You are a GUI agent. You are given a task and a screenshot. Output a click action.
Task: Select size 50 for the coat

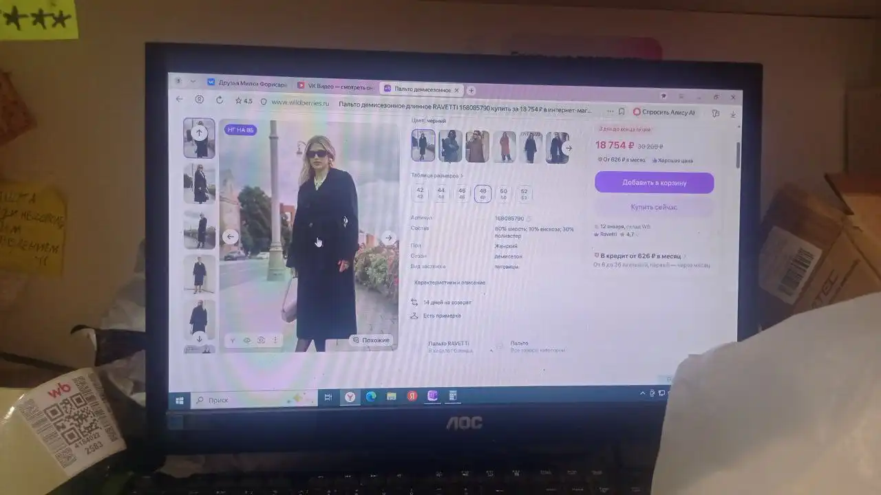coord(503,193)
